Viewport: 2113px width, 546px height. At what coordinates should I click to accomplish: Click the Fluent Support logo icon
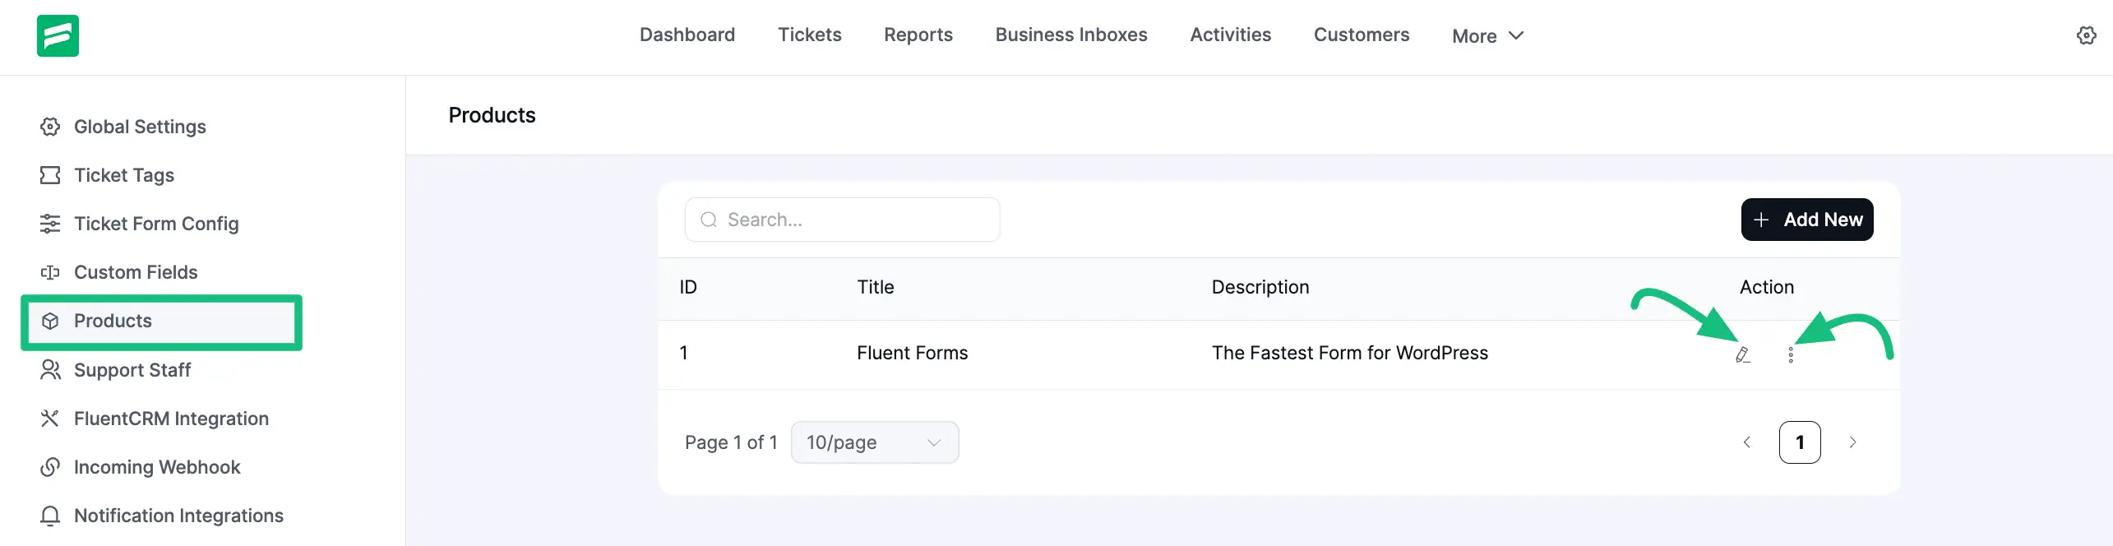click(58, 35)
